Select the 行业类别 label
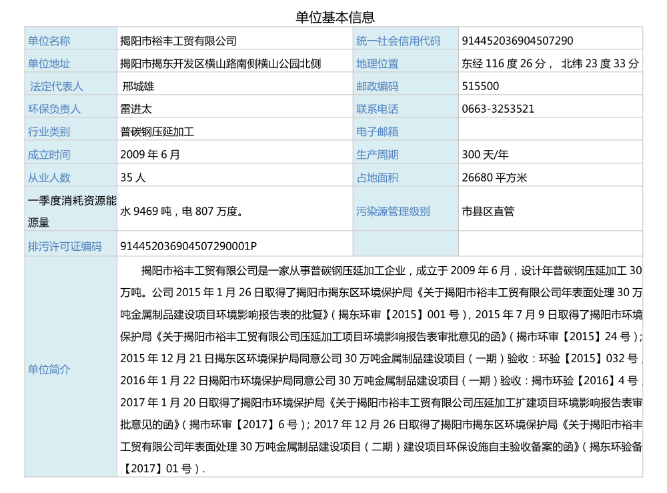This screenshot has height=493, width=667. pos(49,132)
